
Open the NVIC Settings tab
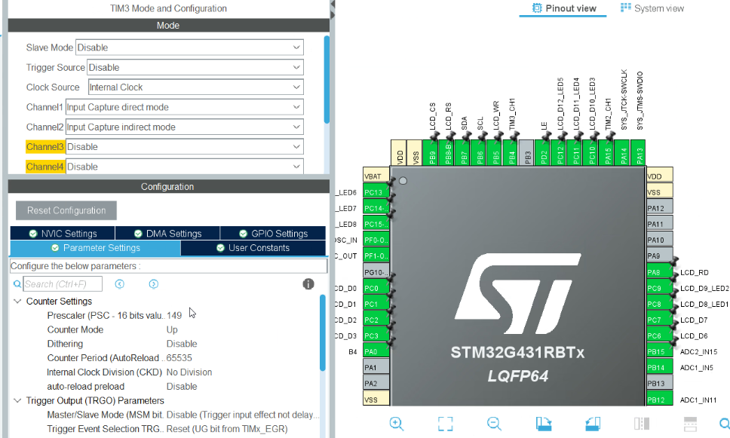[63, 234]
